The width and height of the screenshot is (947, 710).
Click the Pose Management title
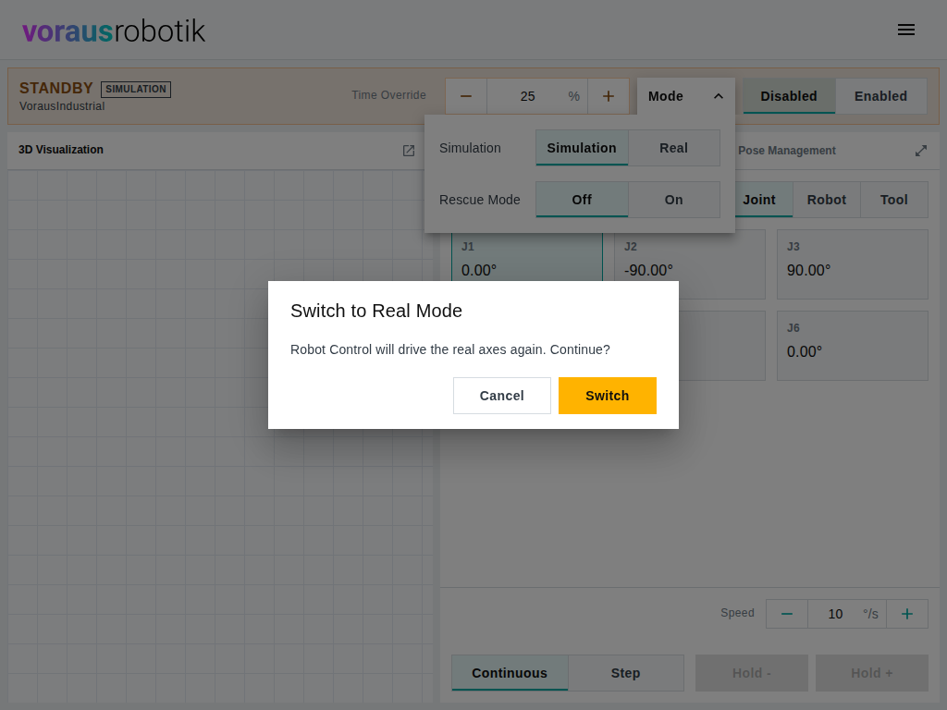(x=787, y=151)
